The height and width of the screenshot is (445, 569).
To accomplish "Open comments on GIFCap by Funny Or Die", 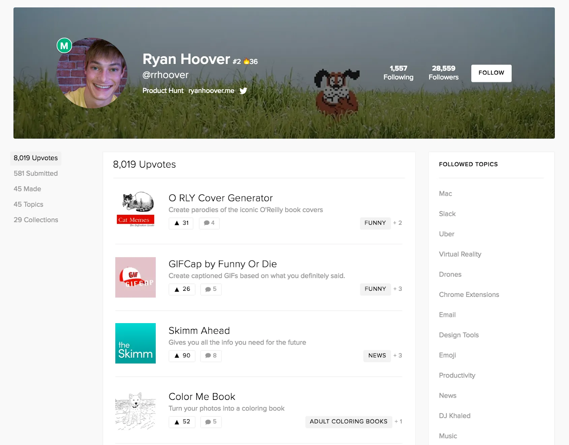I will tap(211, 289).
